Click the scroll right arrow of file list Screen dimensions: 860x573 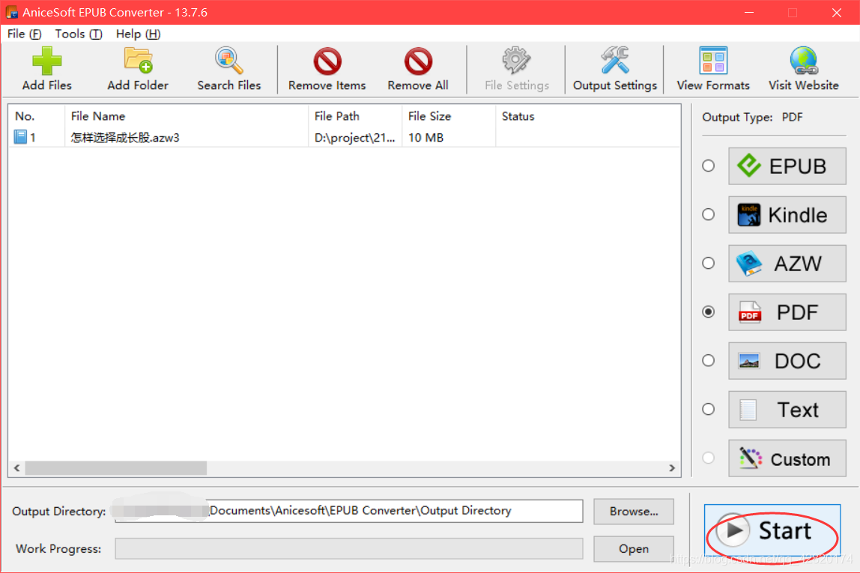[x=672, y=467]
